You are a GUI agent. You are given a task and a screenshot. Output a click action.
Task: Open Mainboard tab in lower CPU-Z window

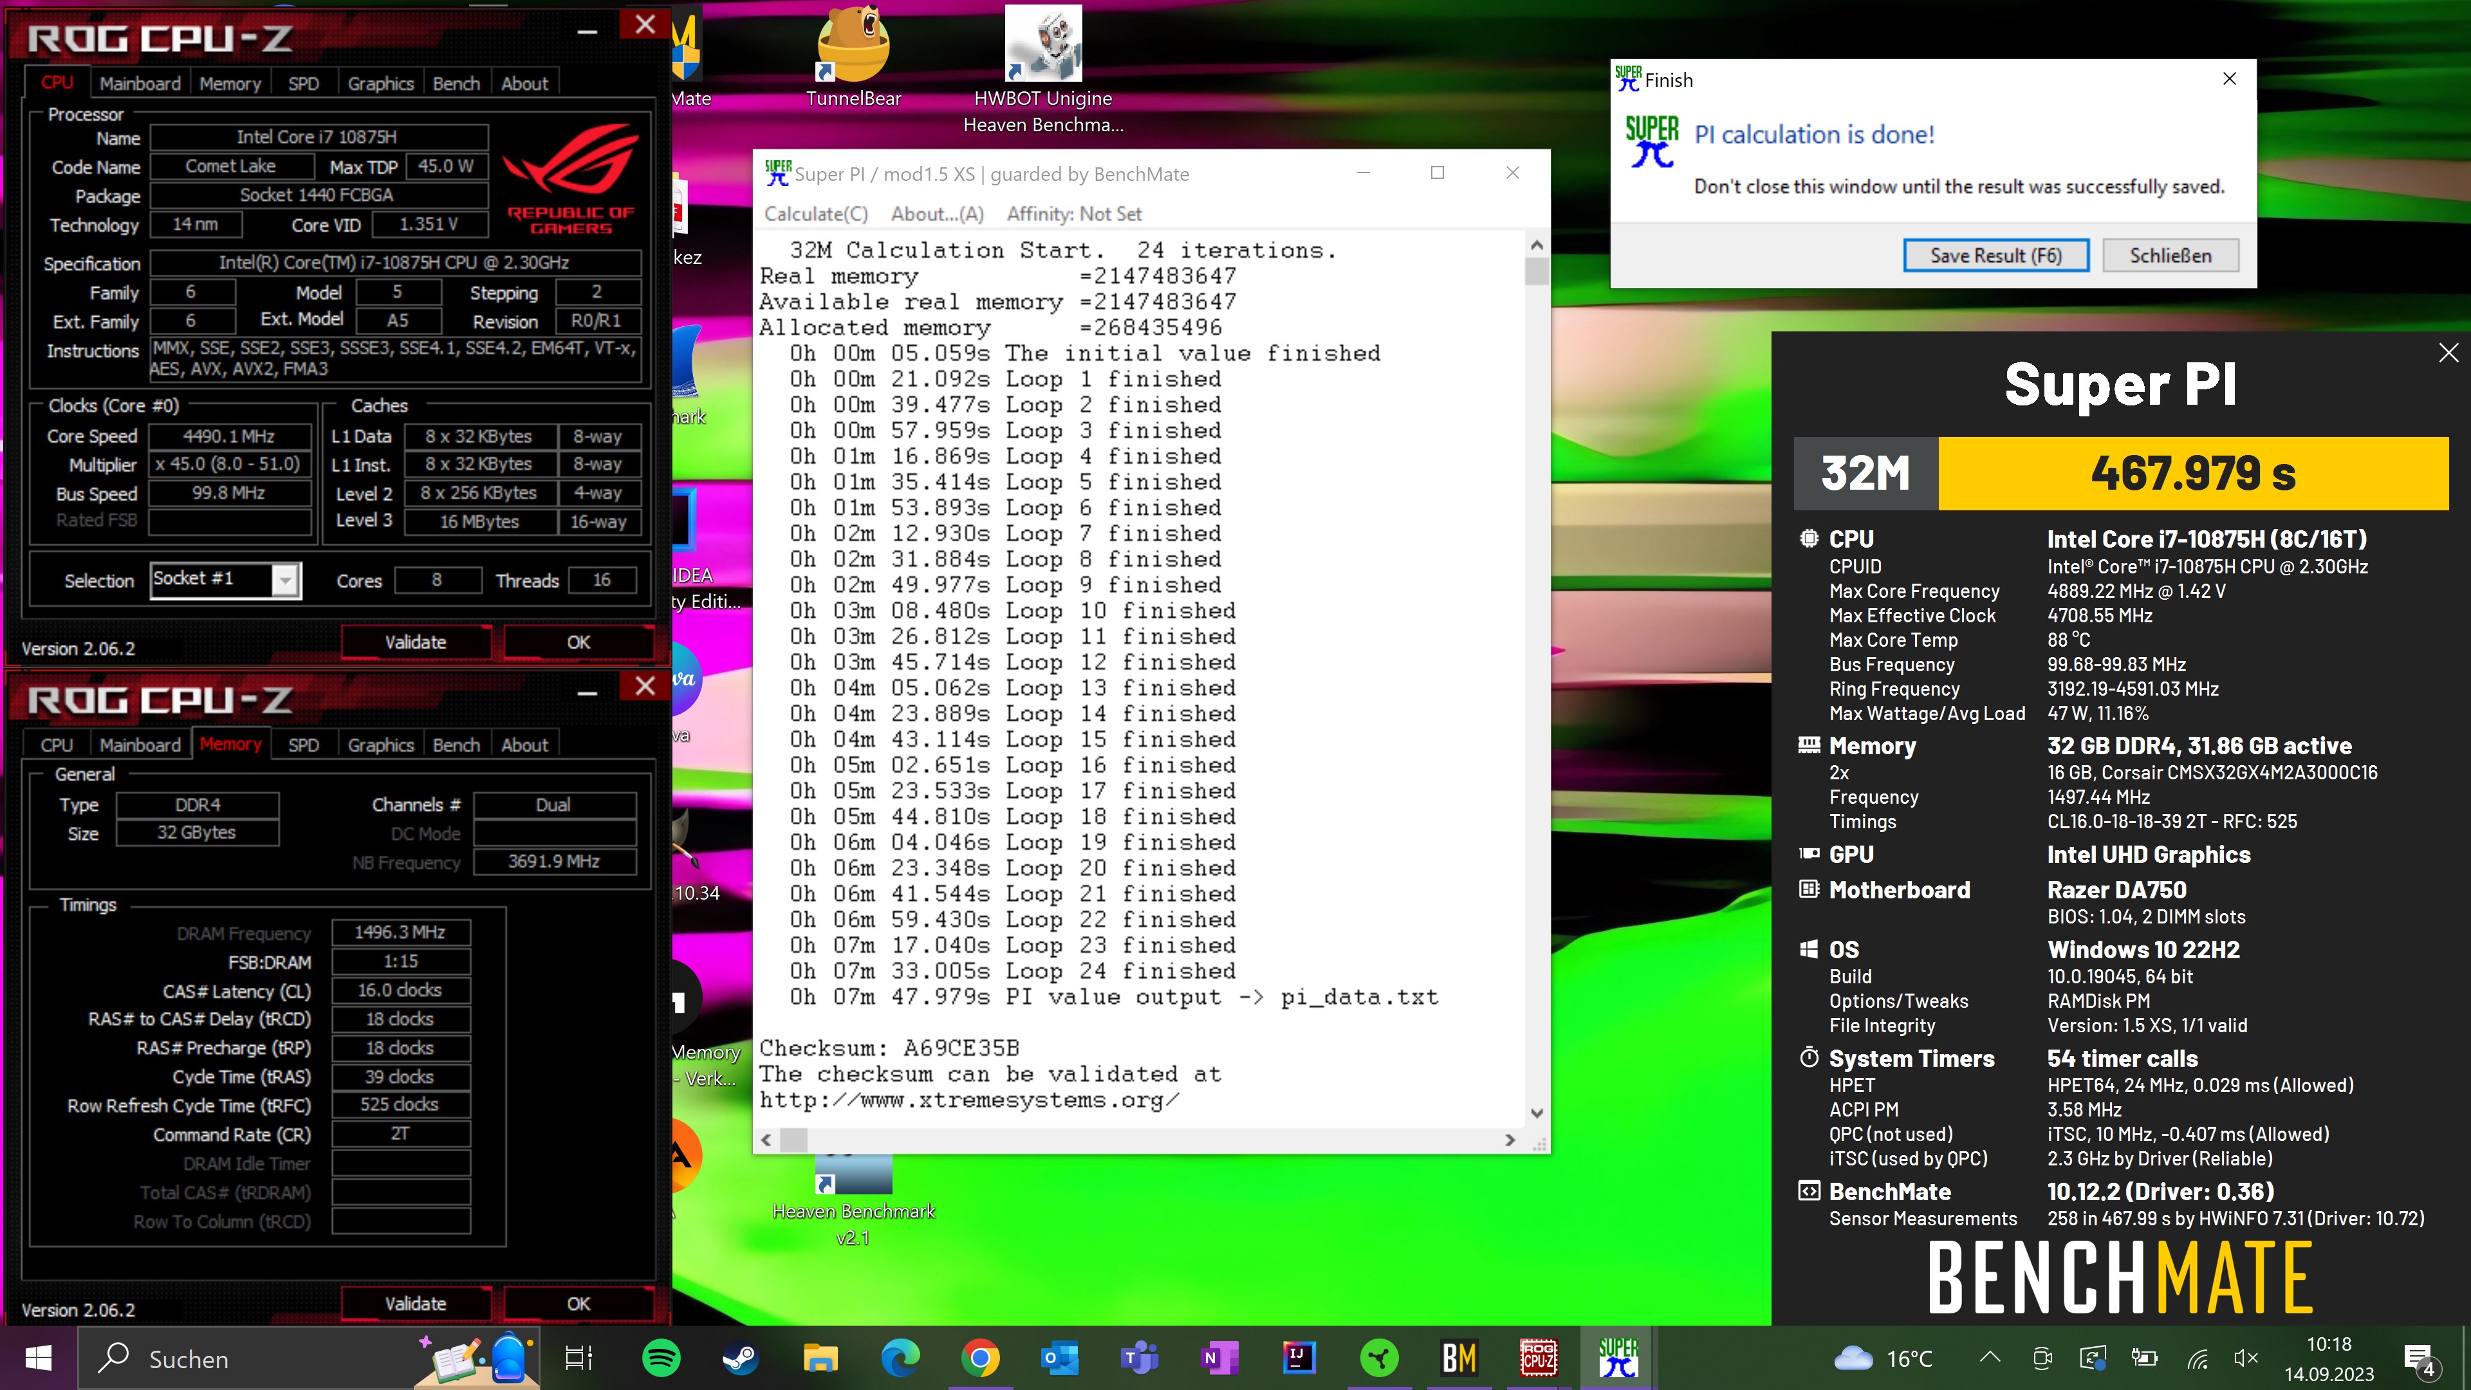(140, 745)
